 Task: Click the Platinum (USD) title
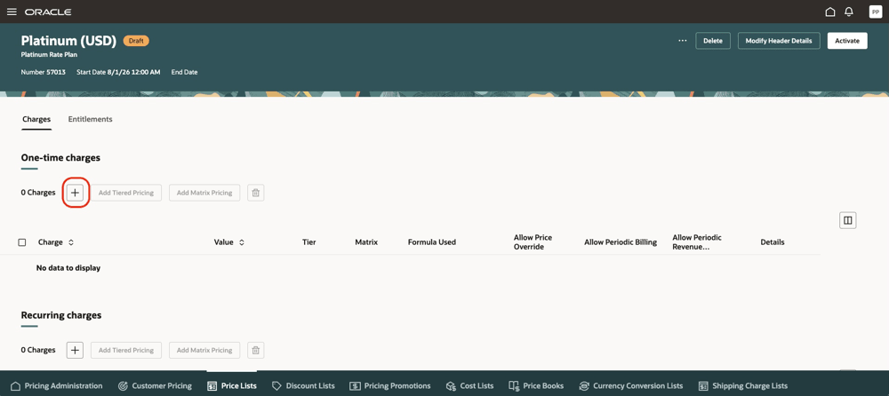tap(68, 41)
